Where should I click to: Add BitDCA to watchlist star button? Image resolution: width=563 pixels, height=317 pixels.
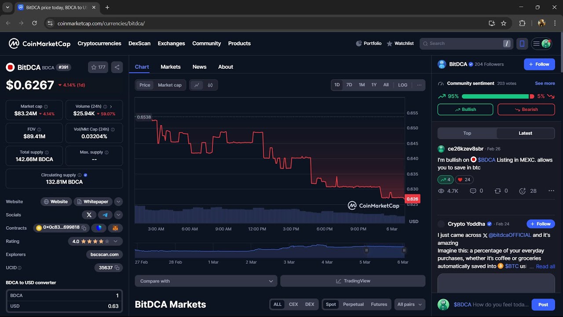coord(98,67)
